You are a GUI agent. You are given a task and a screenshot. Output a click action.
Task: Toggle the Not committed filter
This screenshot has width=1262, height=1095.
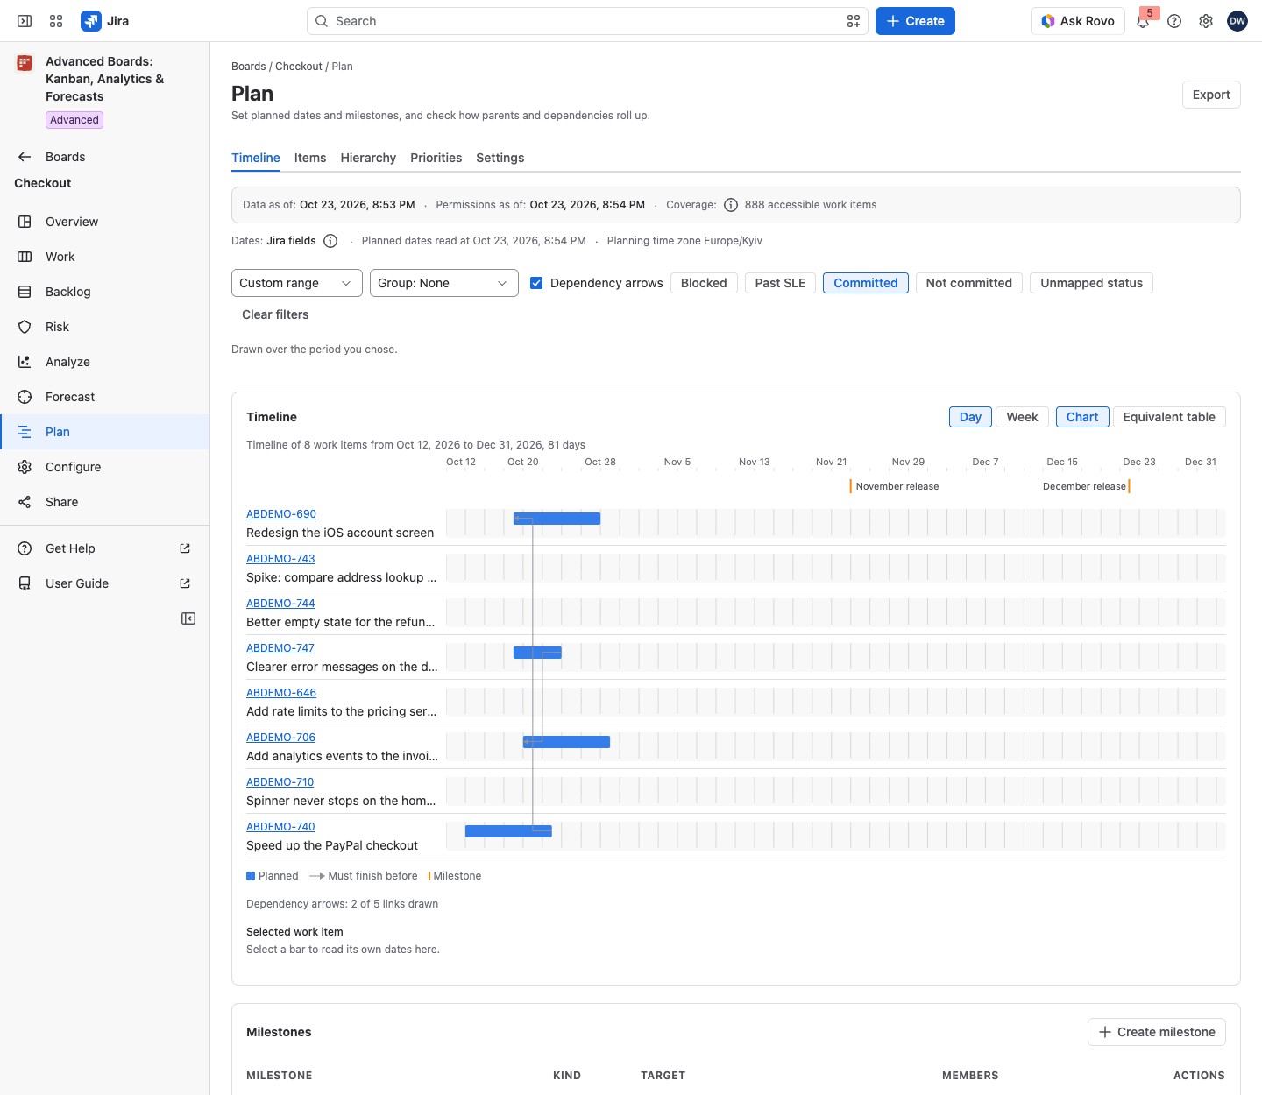pyautogui.click(x=968, y=283)
